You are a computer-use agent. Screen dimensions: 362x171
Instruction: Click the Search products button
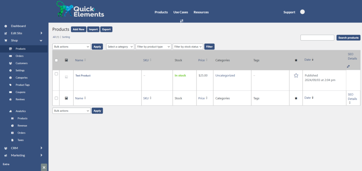point(348,37)
